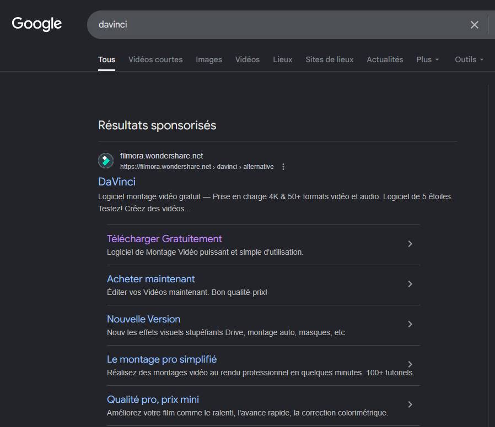Follow the Télécharger Gratuitement link
495x427 pixels.
tap(164, 239)
